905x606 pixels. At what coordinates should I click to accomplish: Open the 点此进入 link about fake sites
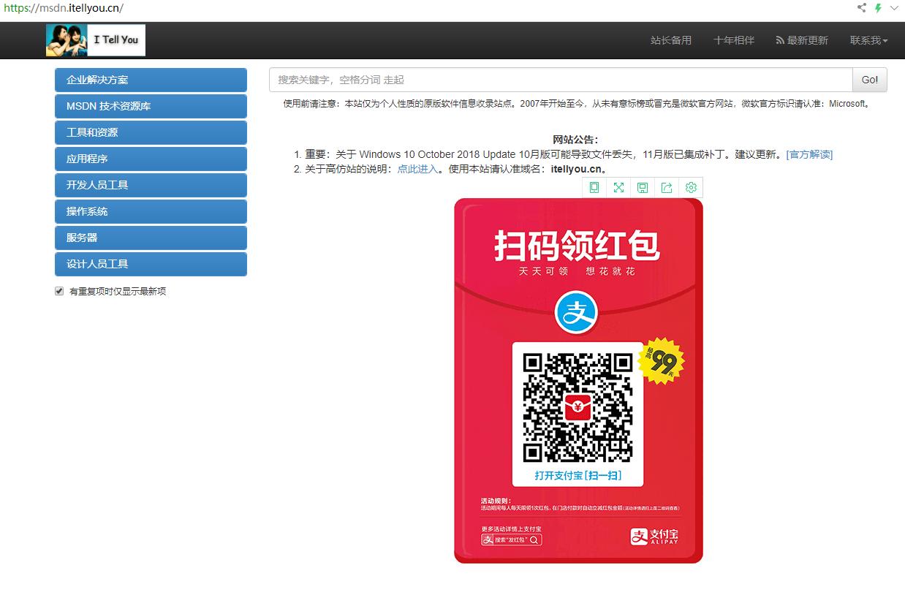pyautogui.click(x=417, y=167)
